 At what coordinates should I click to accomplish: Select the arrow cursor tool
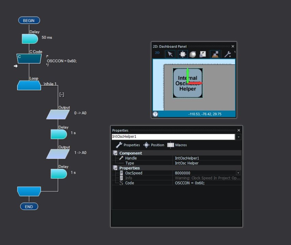170,54
